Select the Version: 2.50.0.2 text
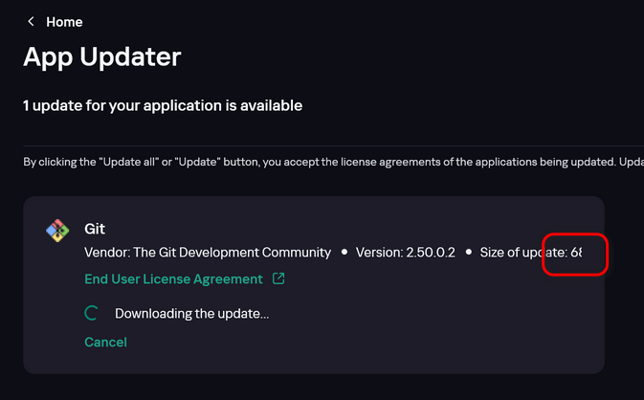The height and width of the screenshot is (400, 644). 406,253
